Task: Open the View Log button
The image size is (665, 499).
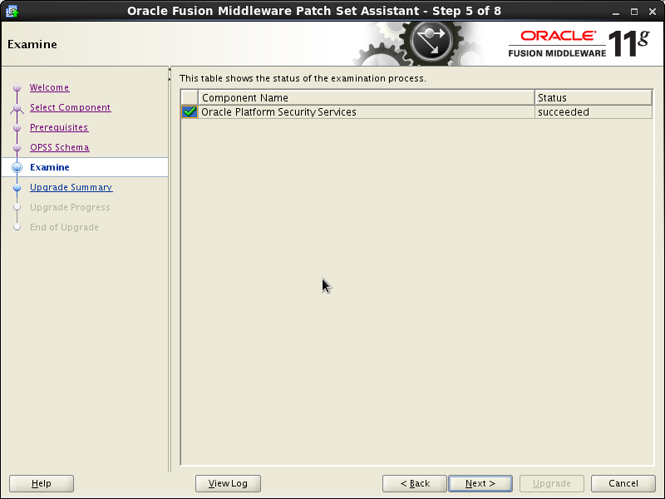Action: pyautogui.click(x=228, y=483)
